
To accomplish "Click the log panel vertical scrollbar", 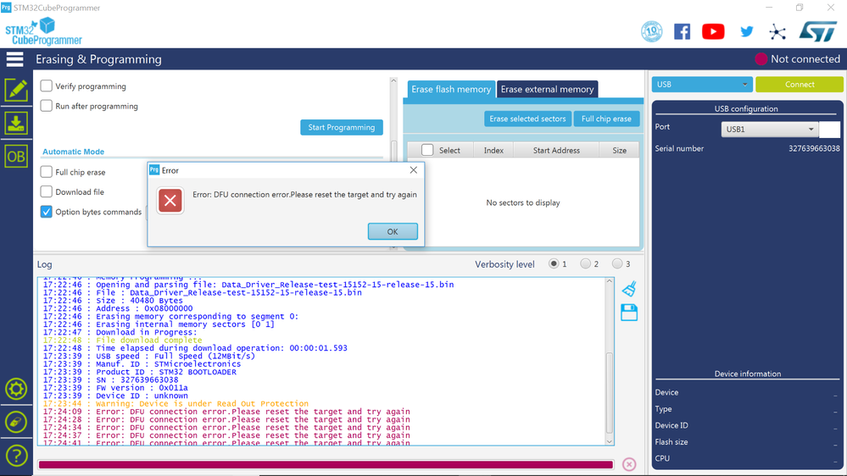I will [x=610, y=392].
